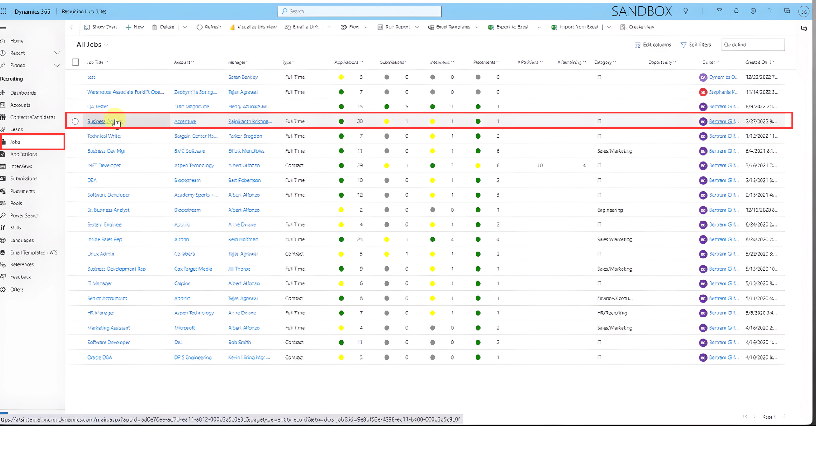The height and width of the screenshot is (459, 816).
Task: Open the Job Title column header menu
Action: pos(97,62)
